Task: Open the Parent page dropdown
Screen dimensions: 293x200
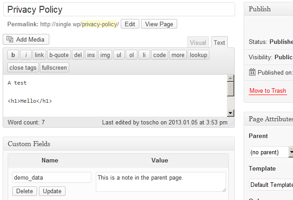Action: [271, 152]
